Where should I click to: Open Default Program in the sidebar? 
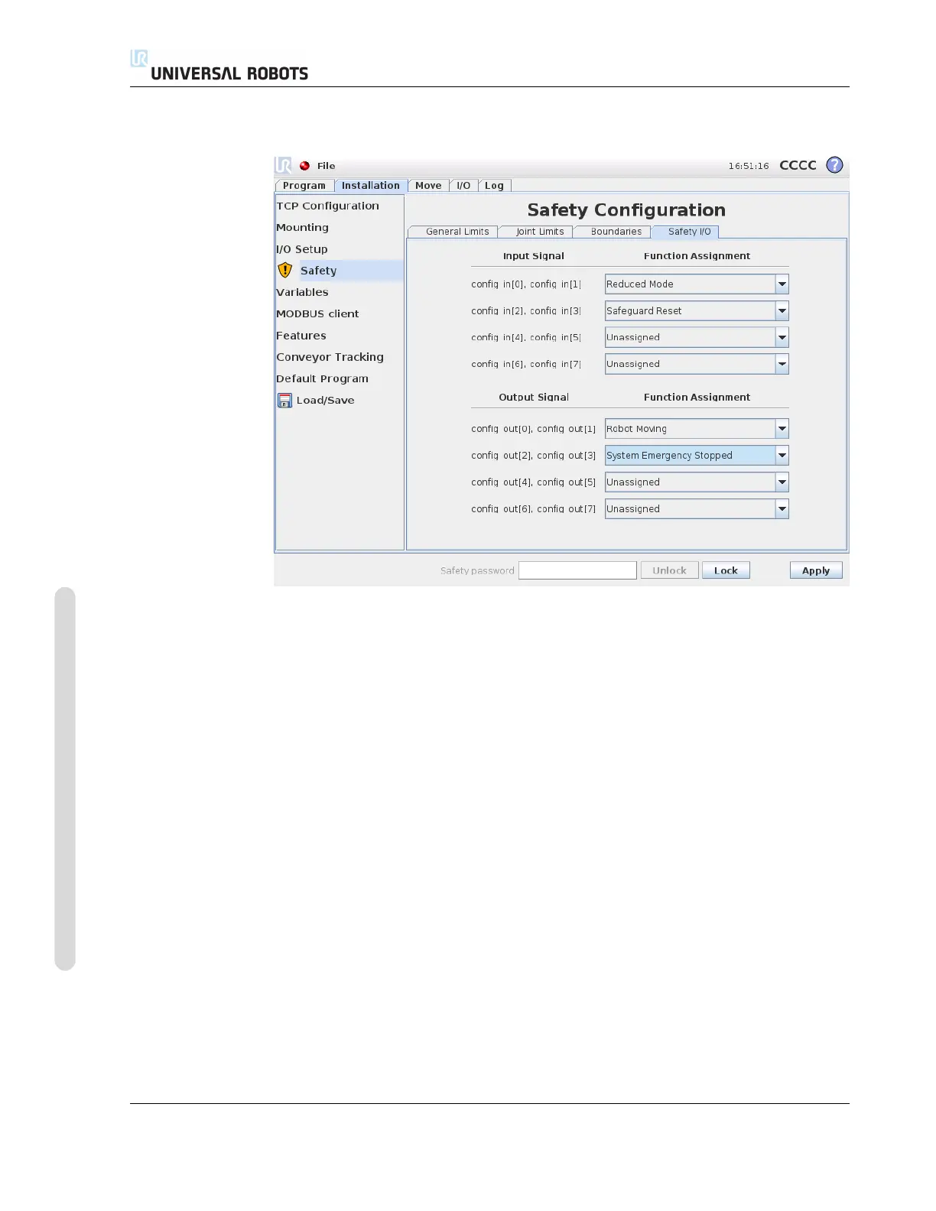click(x=322, y=378)
